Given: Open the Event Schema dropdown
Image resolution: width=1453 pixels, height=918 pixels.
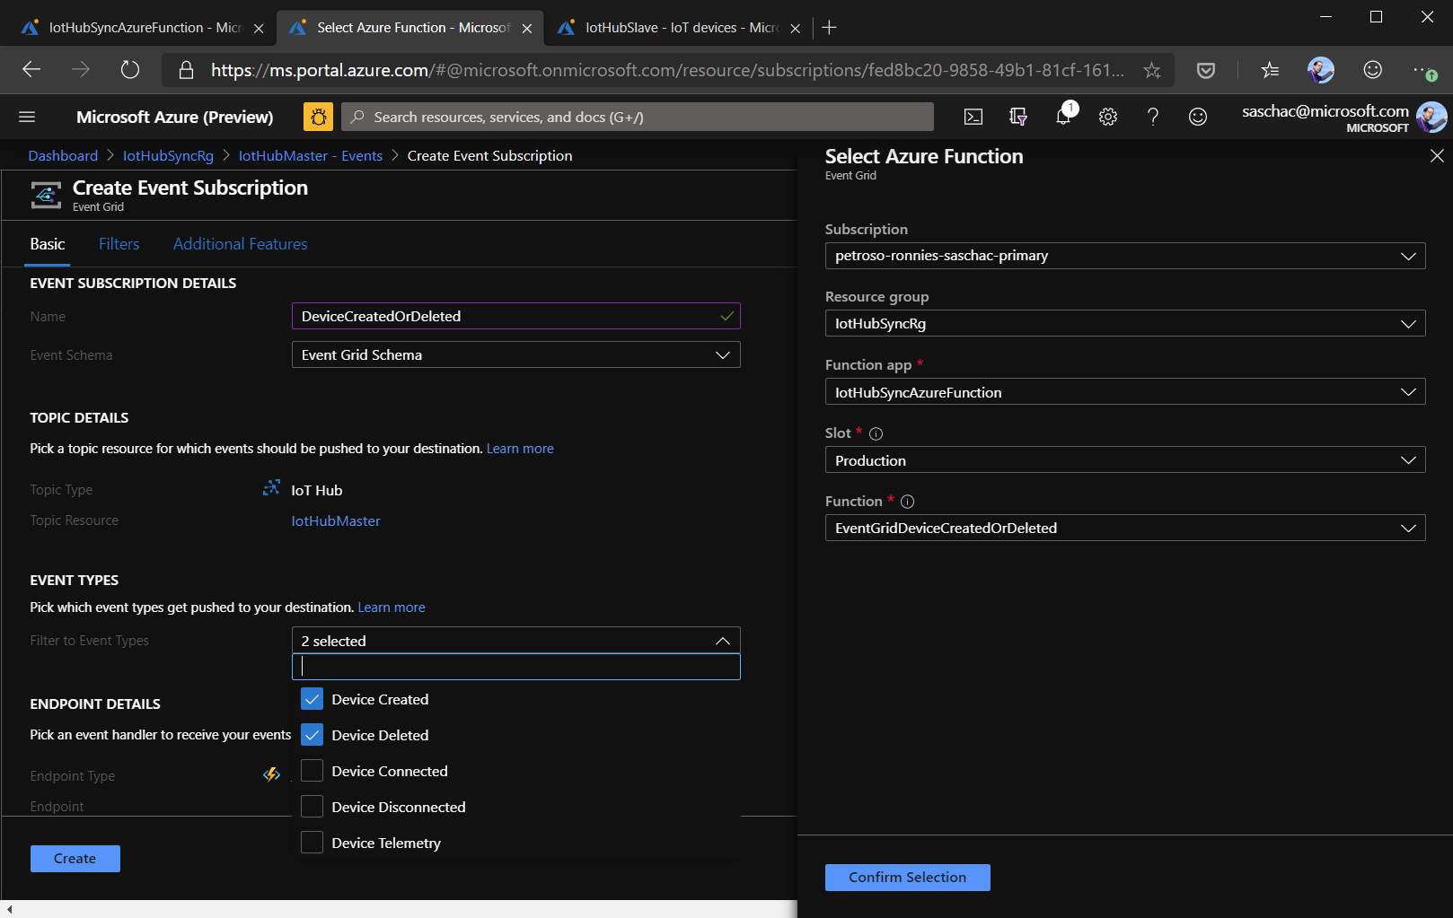Looking at the screenshot, I should pyautogui.click(x=515, y=354).
